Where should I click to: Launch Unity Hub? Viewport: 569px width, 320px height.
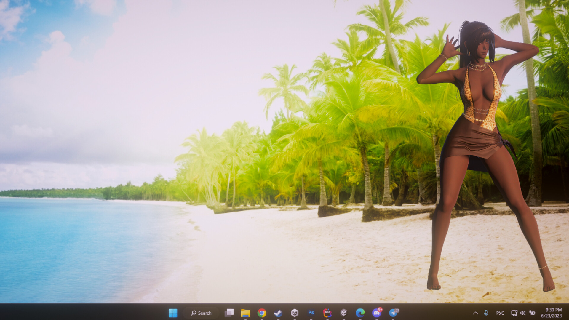(x=294, y=313)
